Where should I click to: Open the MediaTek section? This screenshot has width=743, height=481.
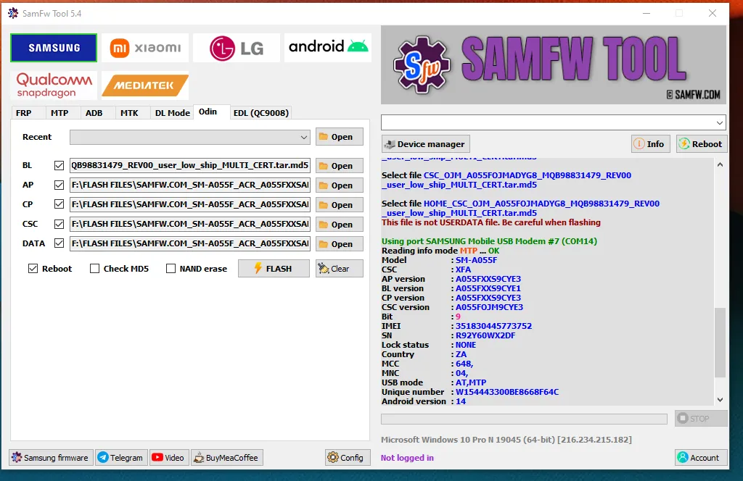(145, 85)
